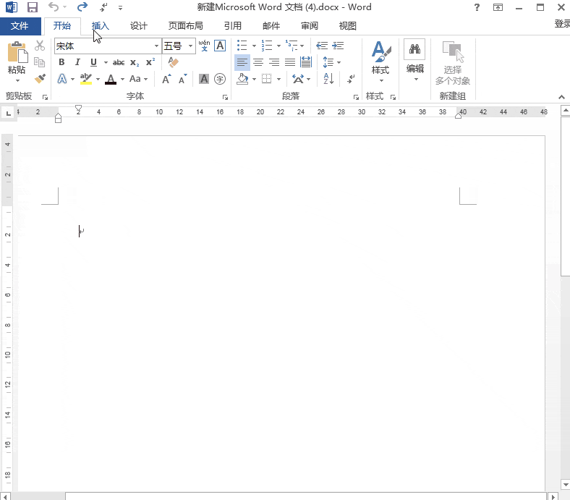The image size is (570, 500).
Task: Decrease font size with shrink font icon
Action: 182,79
